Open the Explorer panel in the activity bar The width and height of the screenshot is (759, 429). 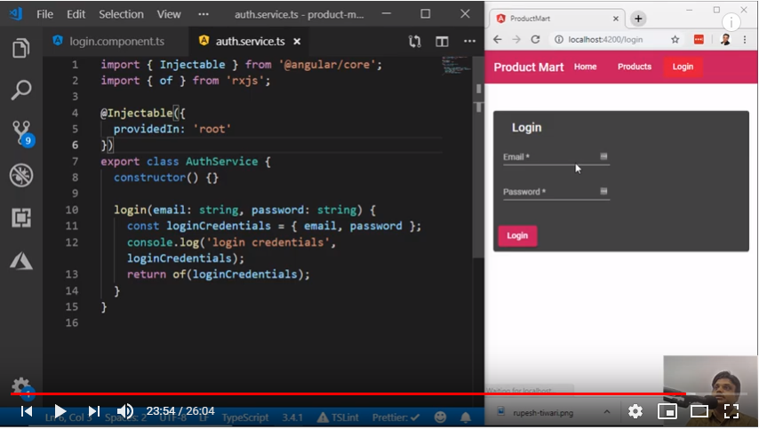[21, 49]
